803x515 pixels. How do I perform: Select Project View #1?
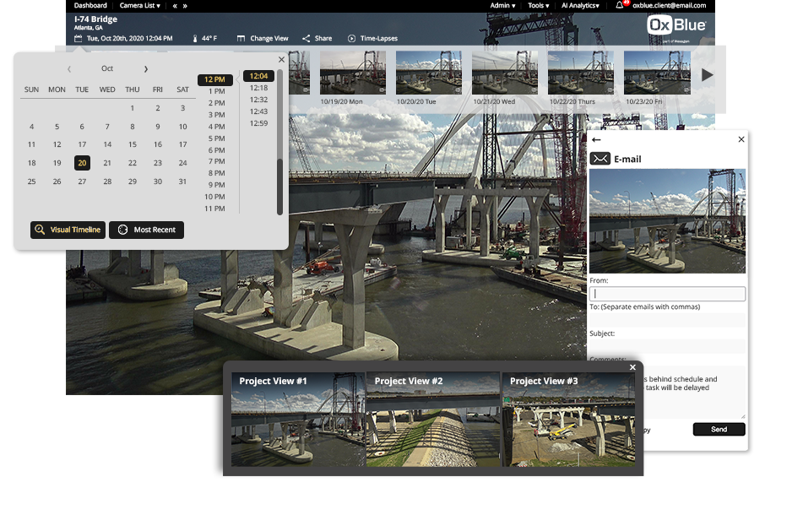click(299, 420)
